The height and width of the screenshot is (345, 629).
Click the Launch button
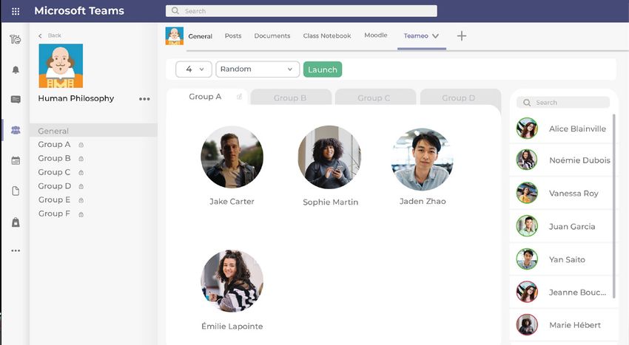click(x=323, y=69)
